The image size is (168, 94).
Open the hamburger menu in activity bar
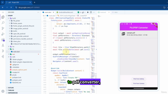click(x=3, y=12)
